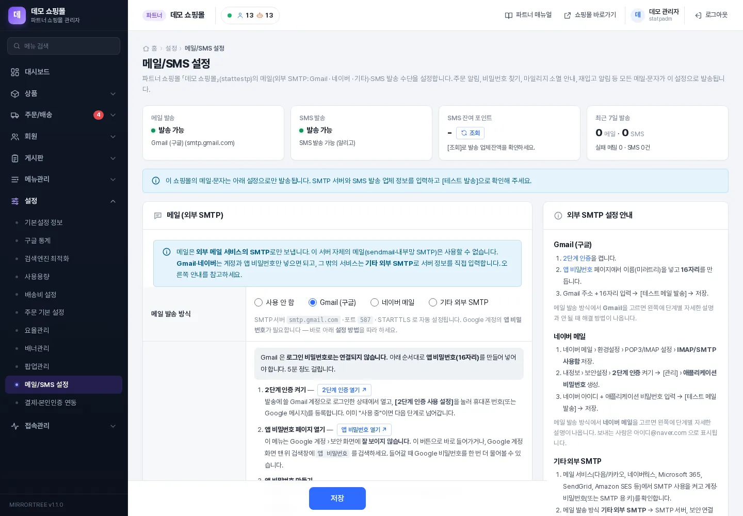Open 배송비 설정 submenu item
The width and height of the screenshot is (743, 516).
tap(63, 295)
